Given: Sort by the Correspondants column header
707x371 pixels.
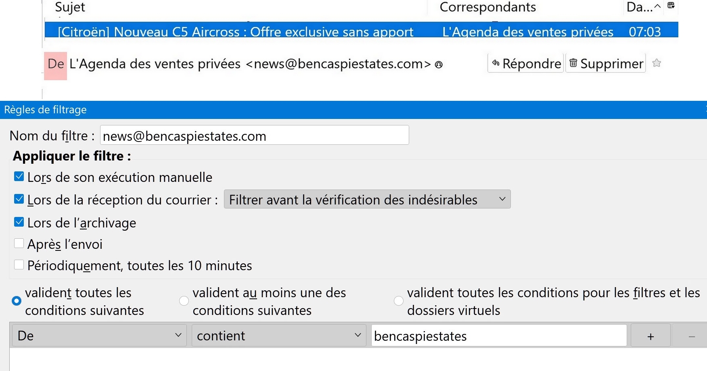Looking at the screenshot, I should tap(487, 7).
